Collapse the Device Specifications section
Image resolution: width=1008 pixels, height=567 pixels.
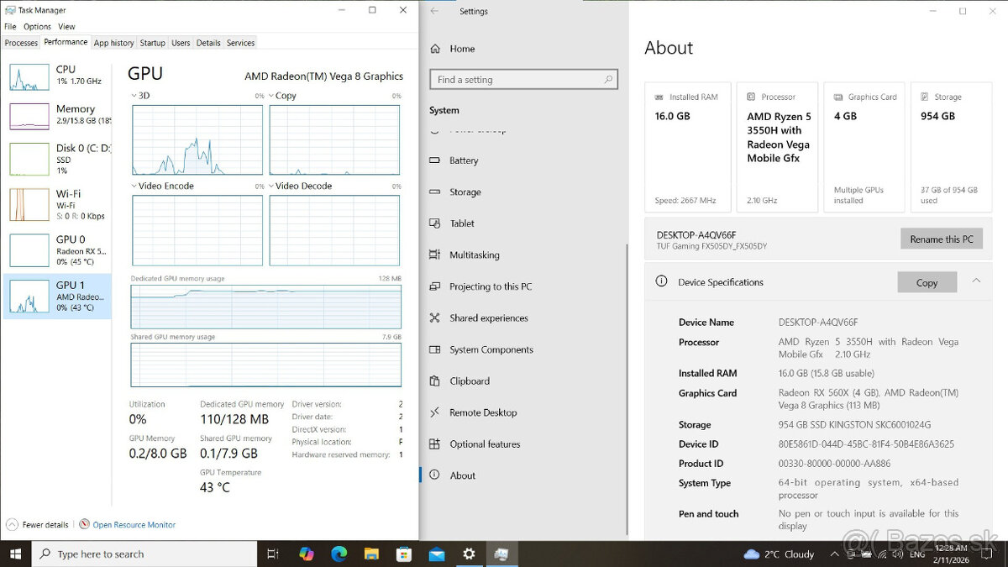tap(974, 281)
